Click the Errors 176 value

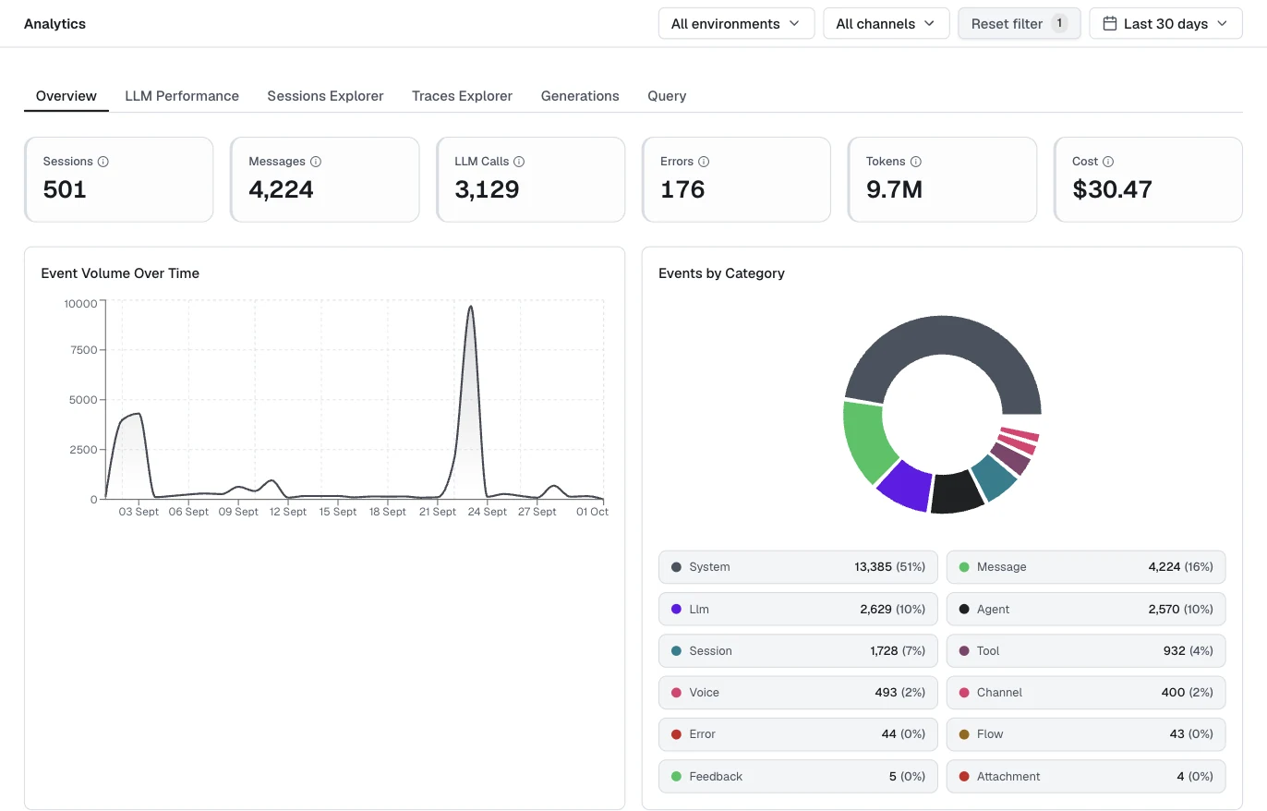pyautogui.click(x=682, y=189)
